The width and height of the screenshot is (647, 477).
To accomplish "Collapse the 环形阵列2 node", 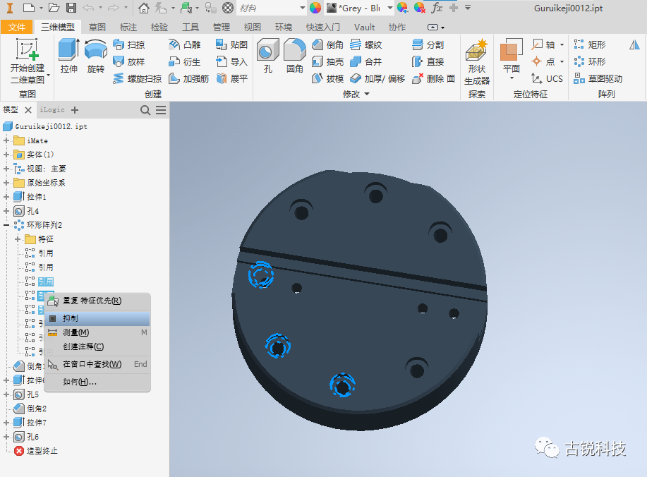I will click(x=6, y=225).
